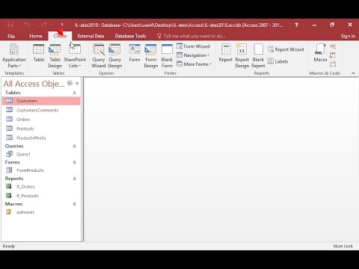Select the Products table
This screenshot has width=359, height=269.
tap(41, 129)
